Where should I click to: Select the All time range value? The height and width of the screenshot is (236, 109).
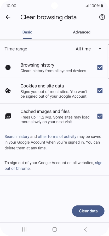pos(83,49)
